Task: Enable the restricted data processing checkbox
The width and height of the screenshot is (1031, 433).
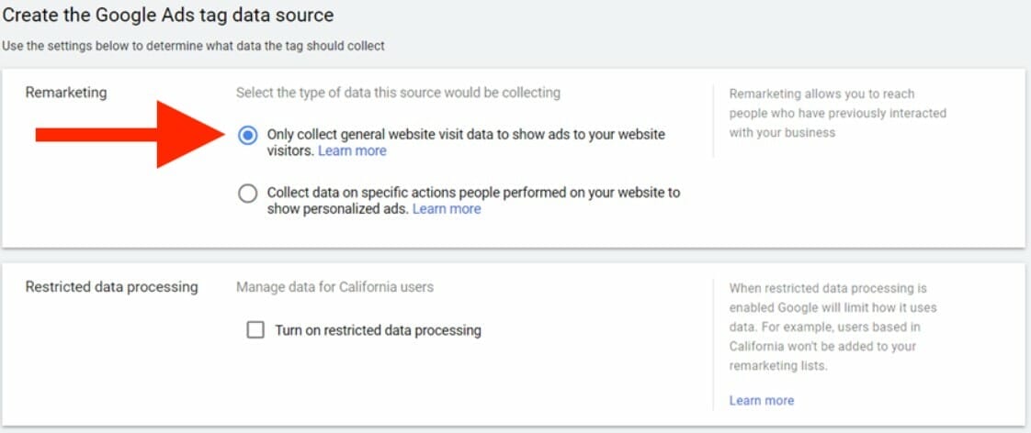Action: pos(255,330)
